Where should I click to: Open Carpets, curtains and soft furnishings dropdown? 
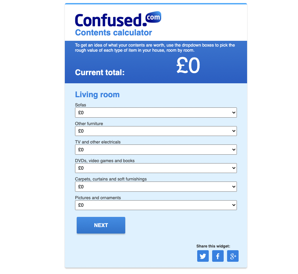click(156, 187)
